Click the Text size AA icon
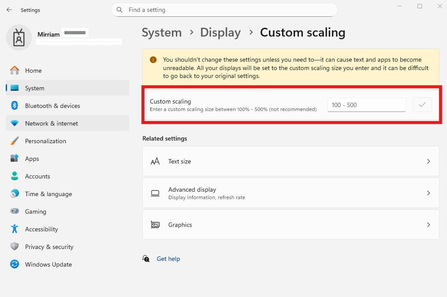Image resolution: width=447 pixels, height=297 pixels. pyautogui.click(x=155, y=162)
